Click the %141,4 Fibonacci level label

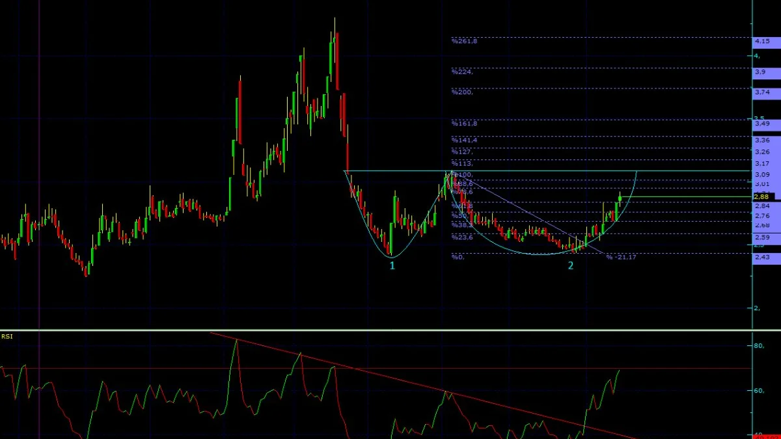coord(464,140)
